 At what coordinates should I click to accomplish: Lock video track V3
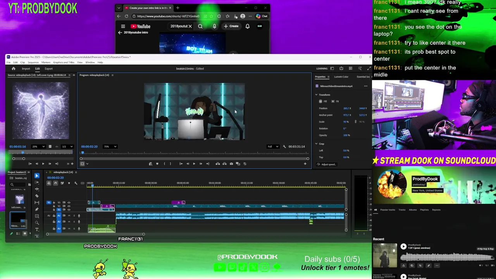(54, 202)
